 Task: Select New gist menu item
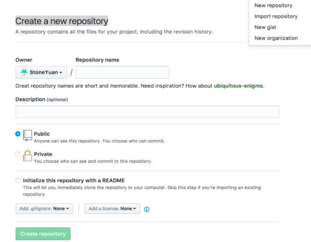tap(265, 27)
